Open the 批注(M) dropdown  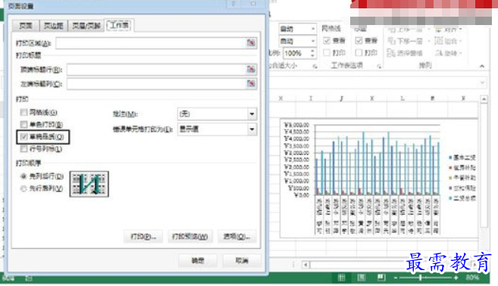point(252,114)
